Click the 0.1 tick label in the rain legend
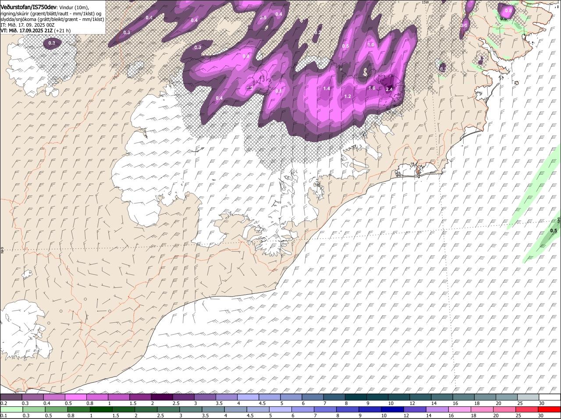Screen dimensions: 561x419 point(4,416)
